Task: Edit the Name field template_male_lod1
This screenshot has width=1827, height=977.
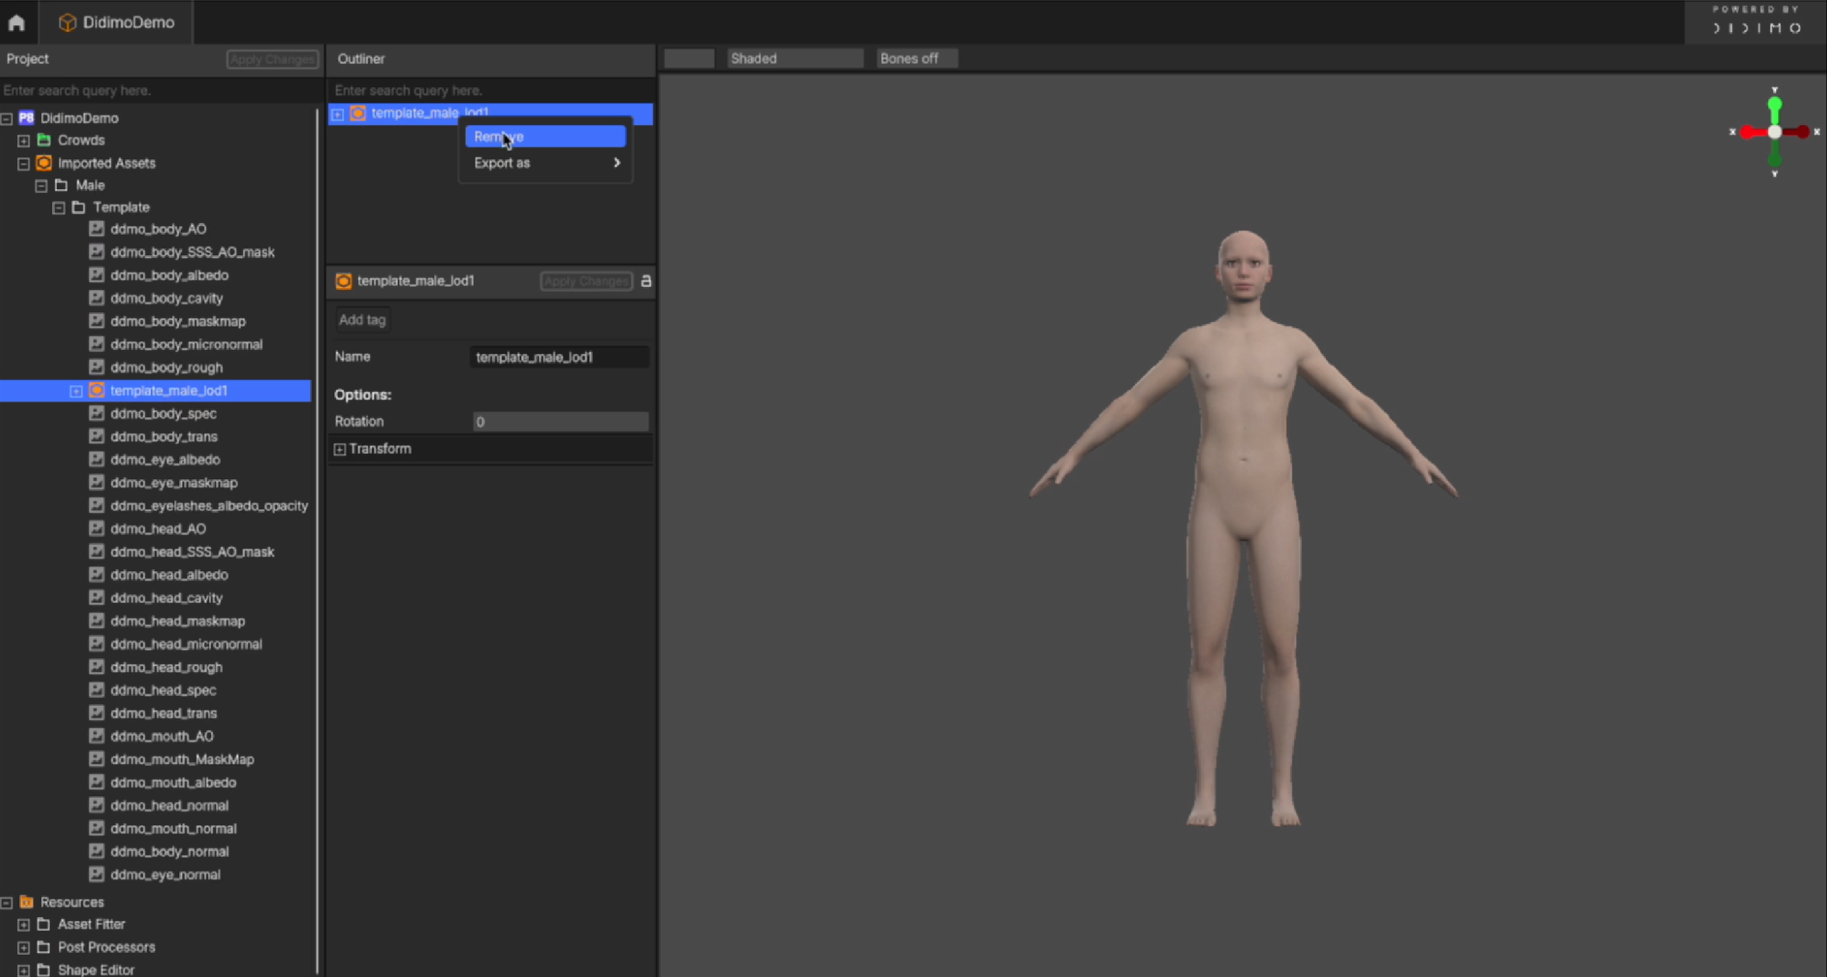Action: point(559,357)
